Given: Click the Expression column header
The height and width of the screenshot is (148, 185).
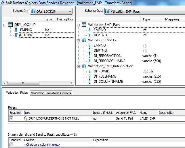Looking at the screenshot, I should coord(138,140).
